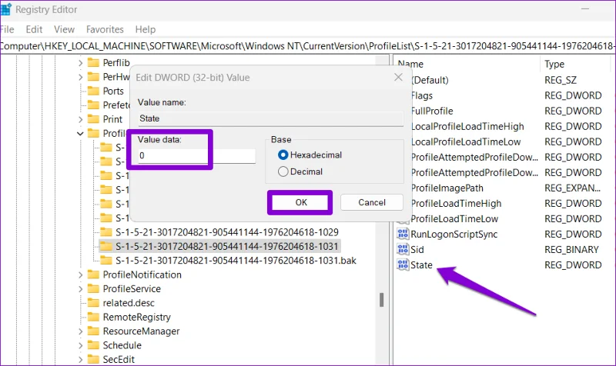616x366 pixels.
Task: Collapse the ProfileList key
Action: pyautogui.click(x=80, y=133)
